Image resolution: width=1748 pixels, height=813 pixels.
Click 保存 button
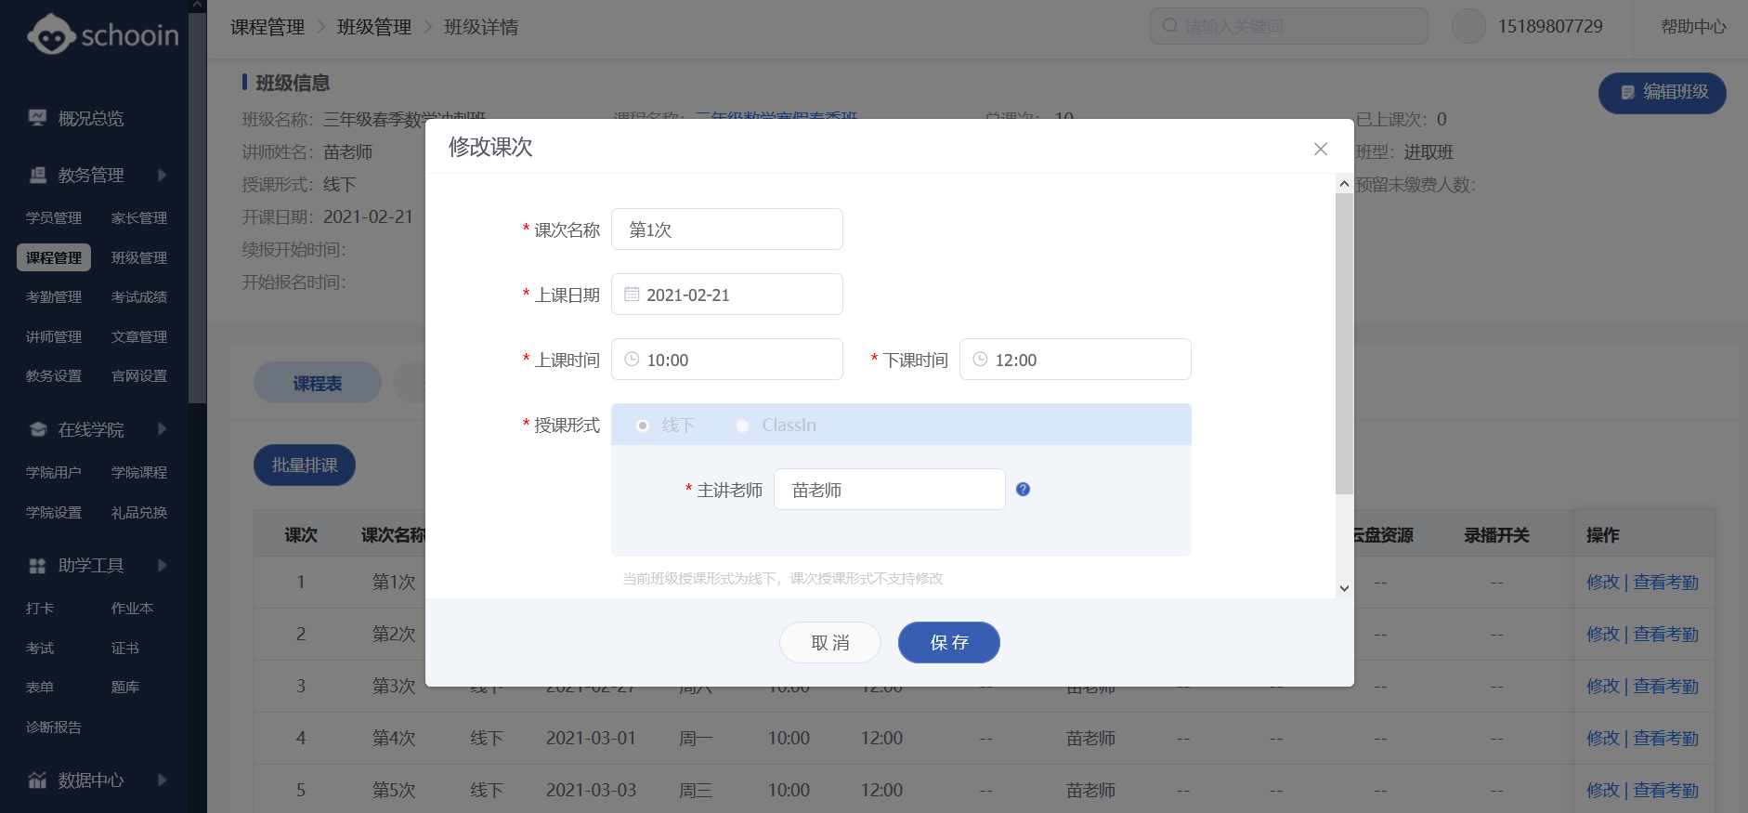948,642
